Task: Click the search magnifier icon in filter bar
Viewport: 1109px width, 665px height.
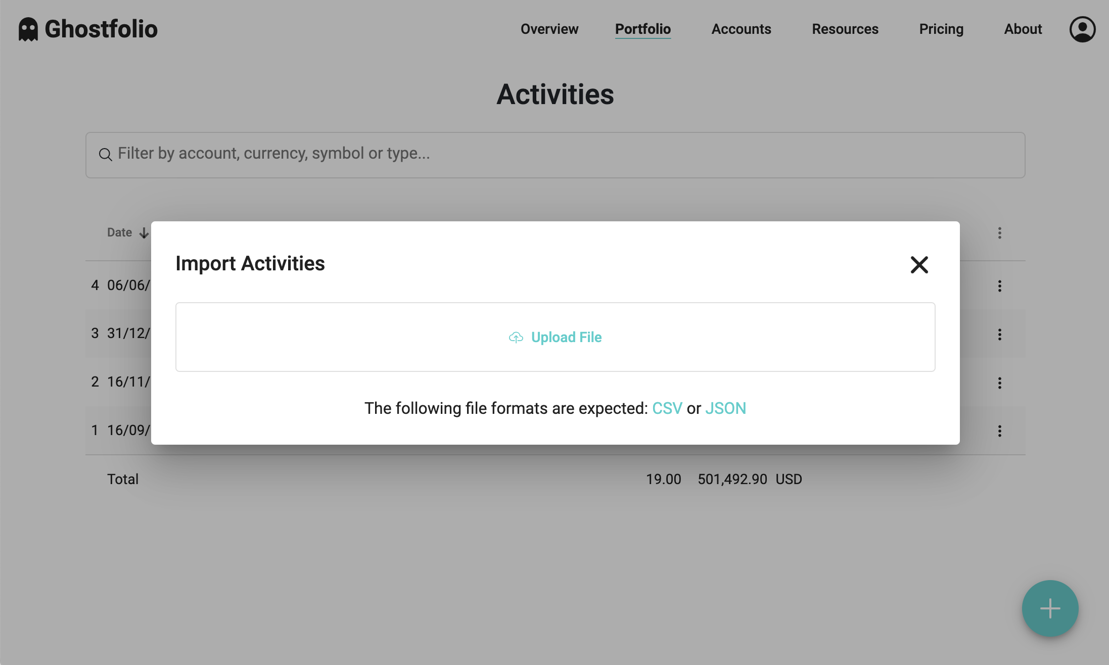Action: (x=105, y=154)
